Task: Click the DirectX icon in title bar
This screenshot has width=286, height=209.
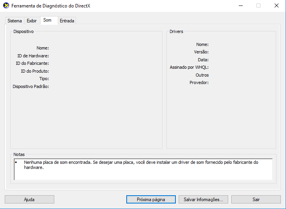Action: tap(6, 5)
